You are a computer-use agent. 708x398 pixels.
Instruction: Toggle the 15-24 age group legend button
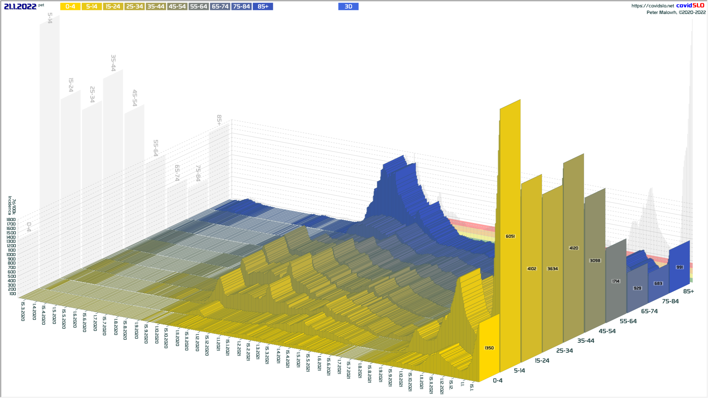(x=113, y=7)
